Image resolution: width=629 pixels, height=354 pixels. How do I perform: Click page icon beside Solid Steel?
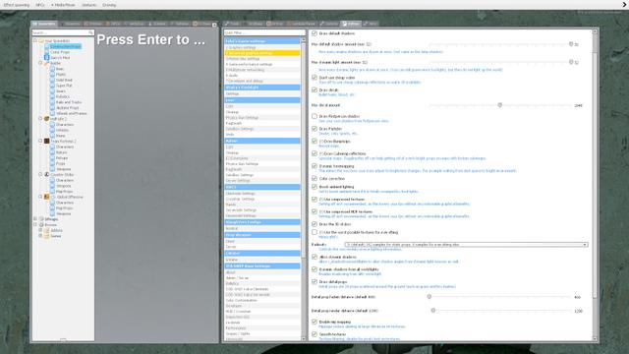coord(52,80)
